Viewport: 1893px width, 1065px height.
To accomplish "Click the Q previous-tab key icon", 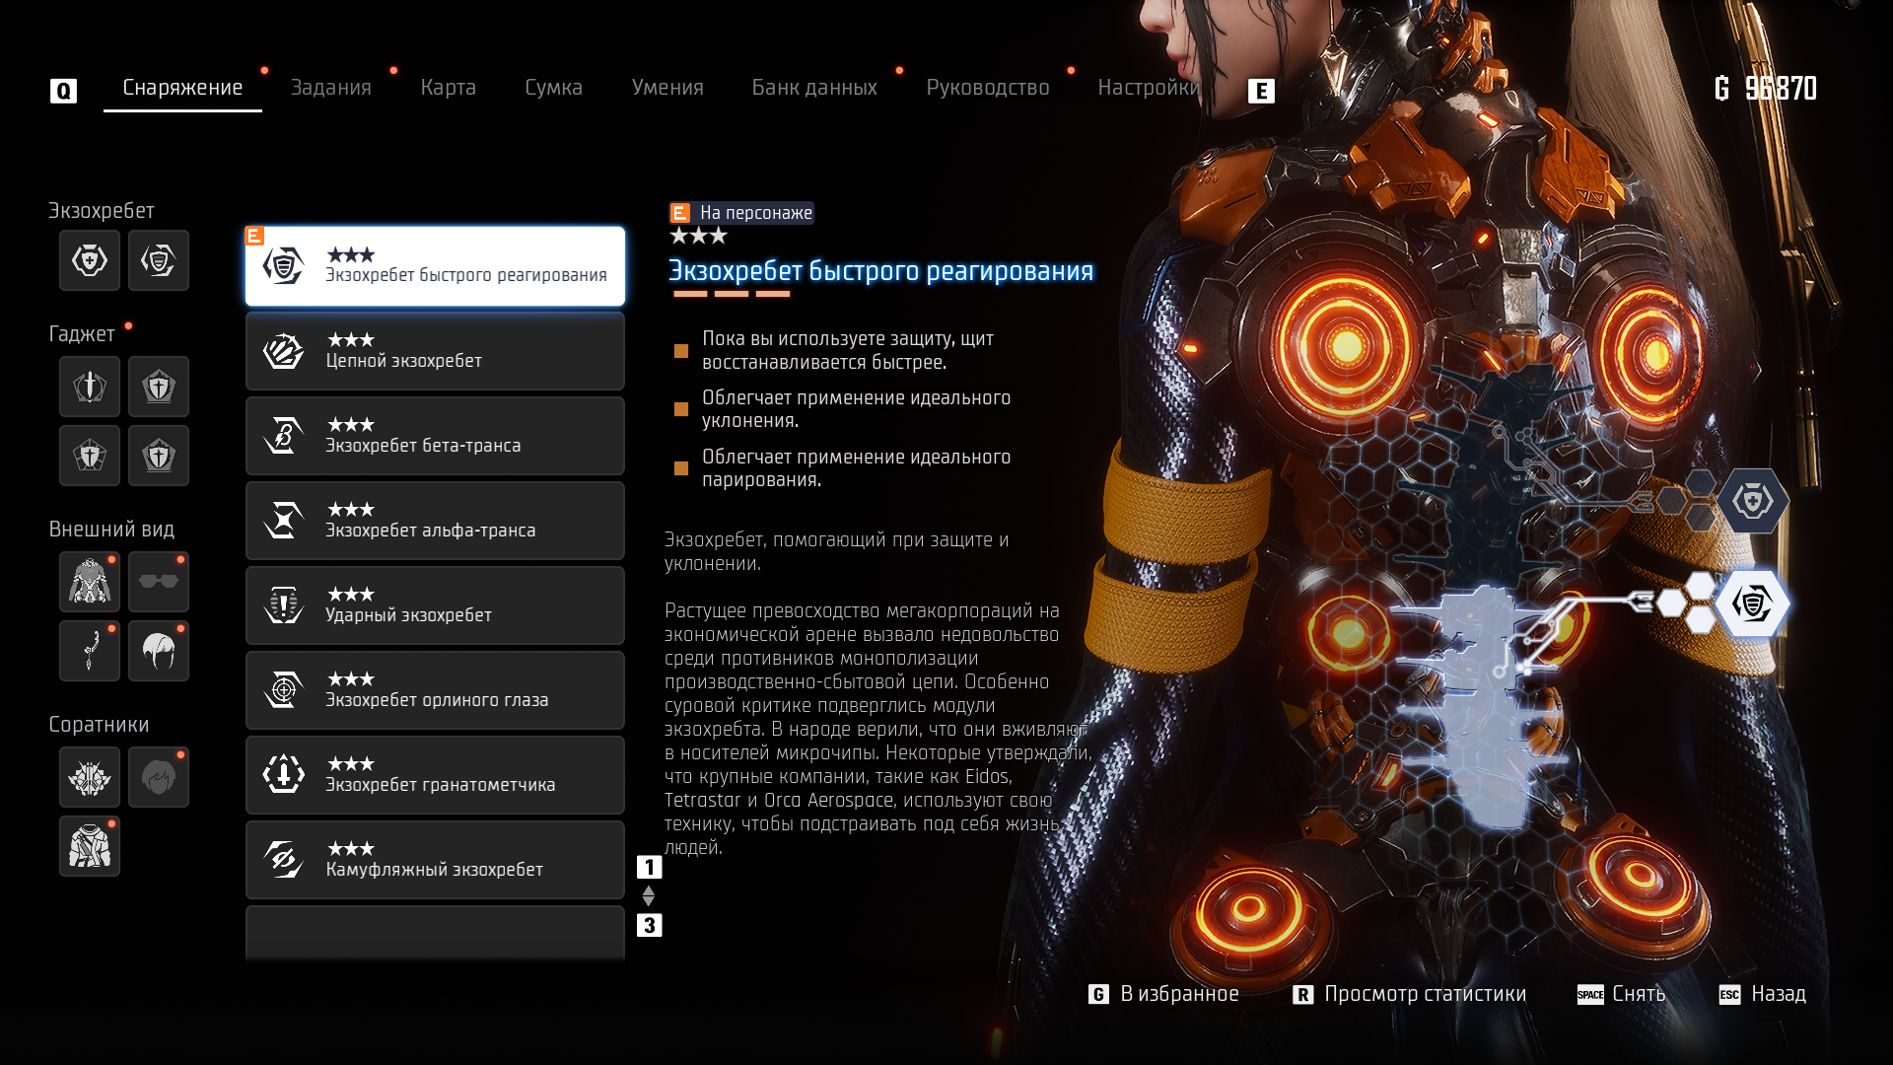I will coord(63,91).
